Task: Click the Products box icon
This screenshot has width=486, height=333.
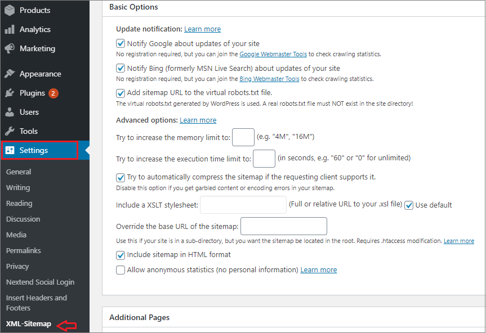Action: 10,10
